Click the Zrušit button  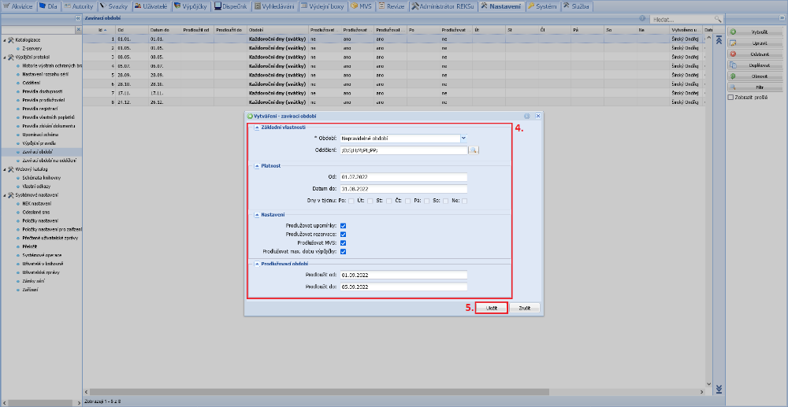click(x=524, y=308)
